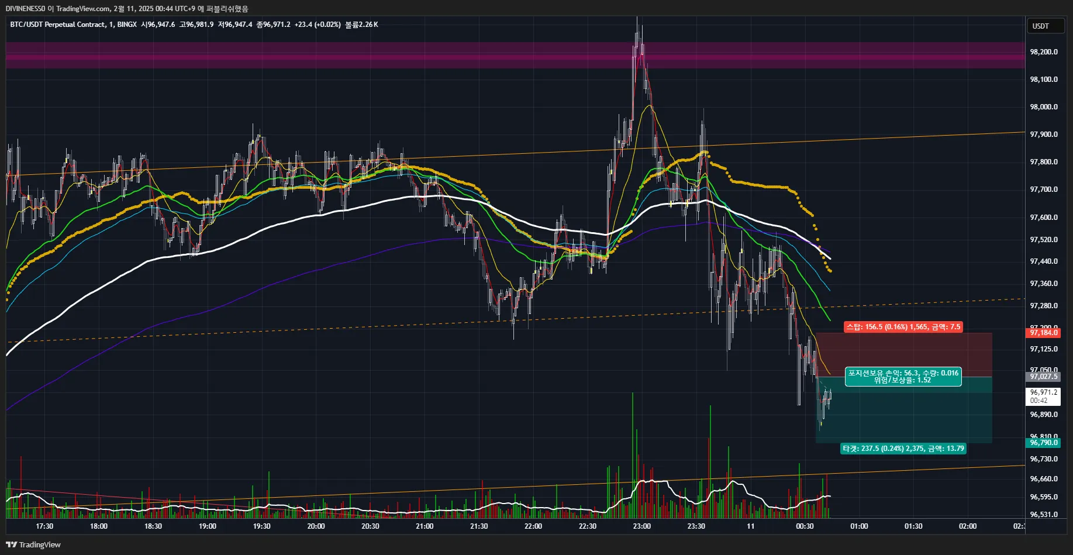
Task: Click the 17:30 time axis label
Action: tap(44, 526)
